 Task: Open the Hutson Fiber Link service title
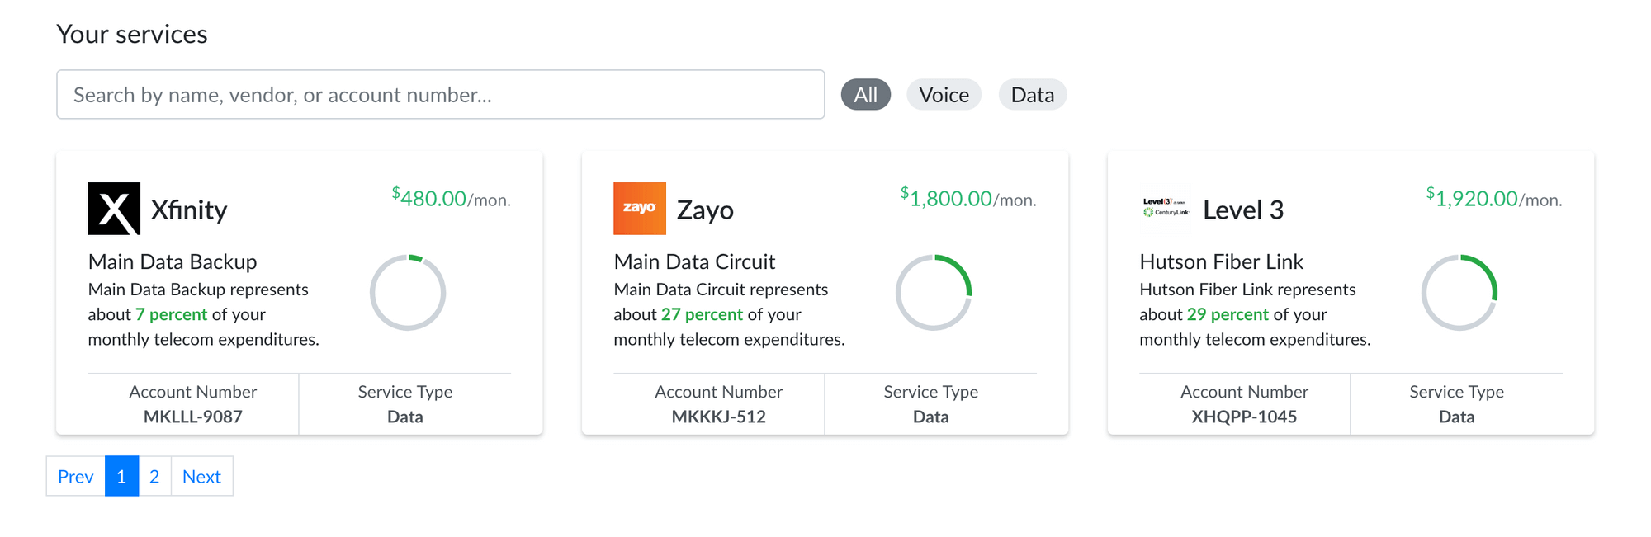tap(1221, 261)
